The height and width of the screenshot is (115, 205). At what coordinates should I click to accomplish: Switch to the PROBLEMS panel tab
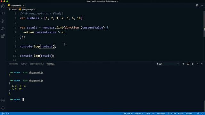pos(13,64)
